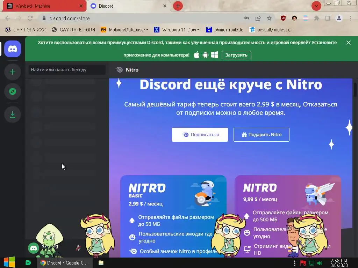The width and height of the screenshot is (358, 268).
Task: Add a server with green plus icon
Action: (13, 72)
